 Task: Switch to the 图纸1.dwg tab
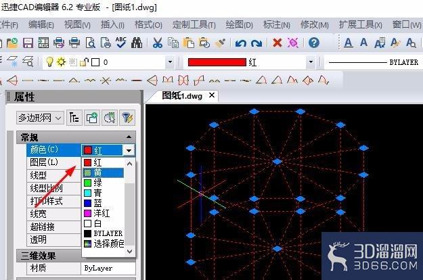182,95
